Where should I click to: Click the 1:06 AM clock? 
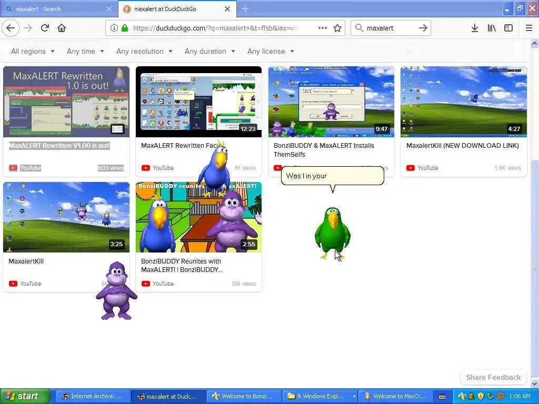point(520,397)
